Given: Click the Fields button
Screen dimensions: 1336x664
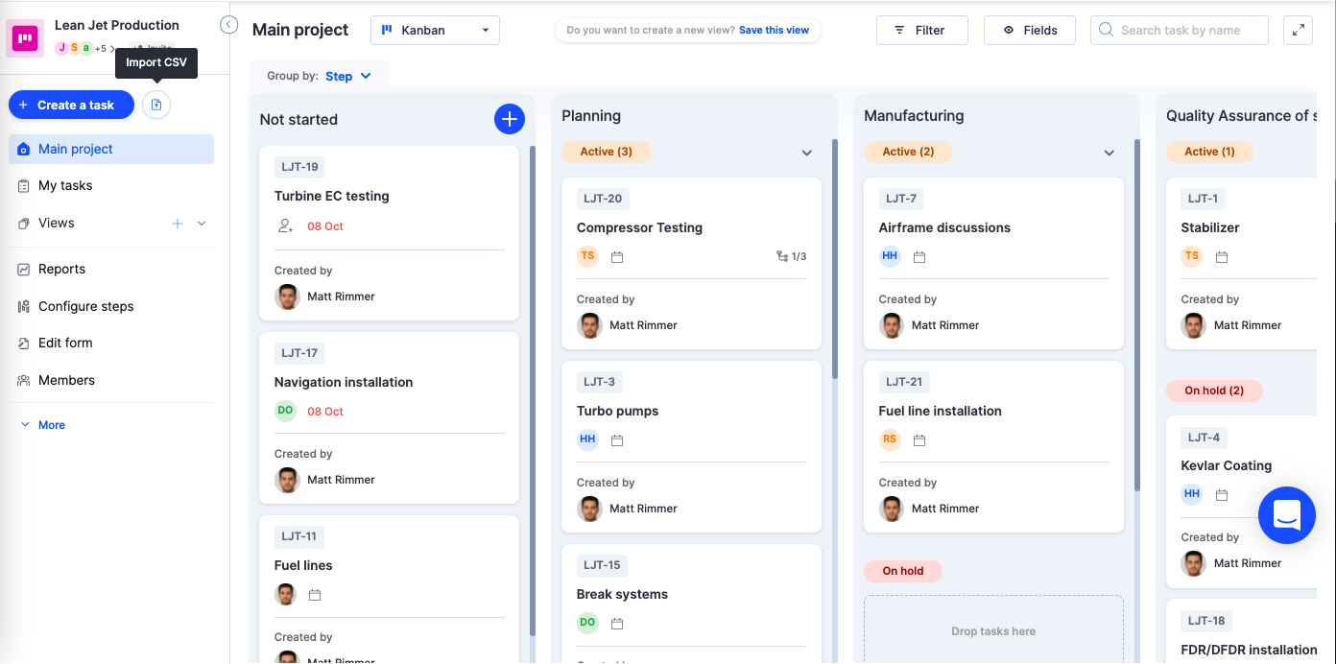Looking at the screenshot, I should click(x=1030, y=30).
